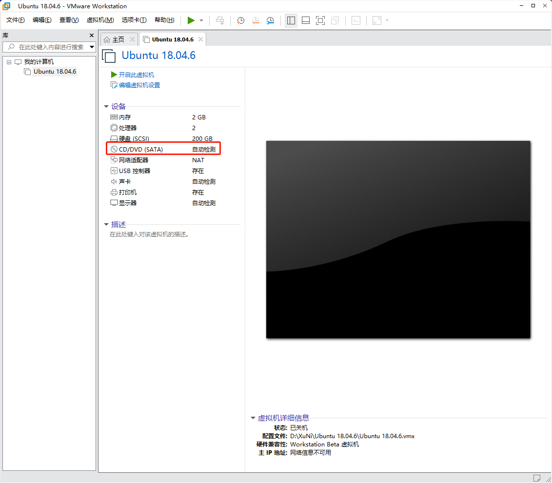The image size is (552, 483).
Task: Open the library search dropdown arrow
Action: pyautogui.click(x=92, y=47)
